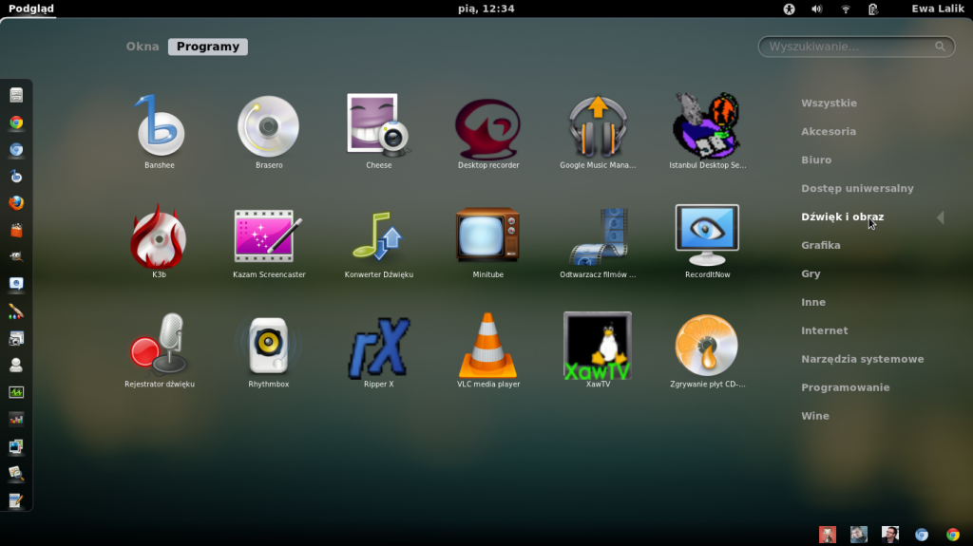The height and width of the screenshot is (546, 973).
Task: Launch Google Chrome from the dash
Action: pyautogui.click(x=16, y=122)
